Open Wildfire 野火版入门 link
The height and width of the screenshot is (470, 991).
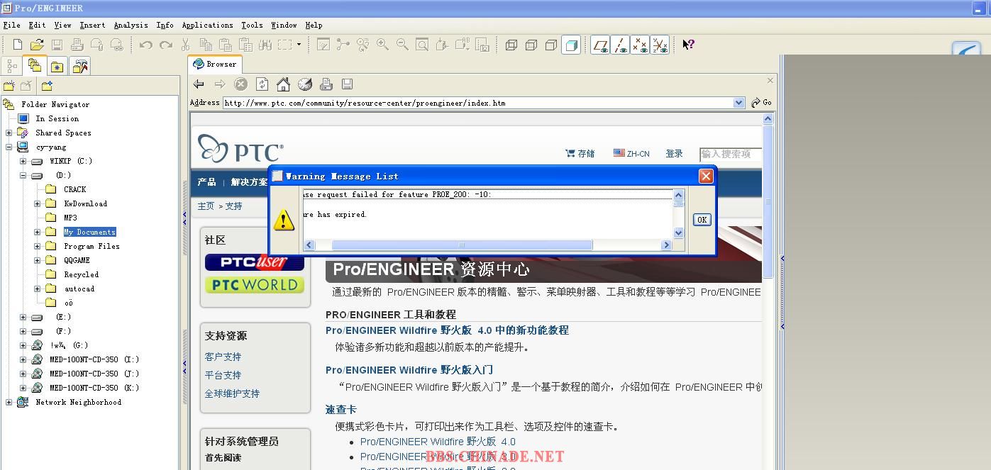click(409, 370)
